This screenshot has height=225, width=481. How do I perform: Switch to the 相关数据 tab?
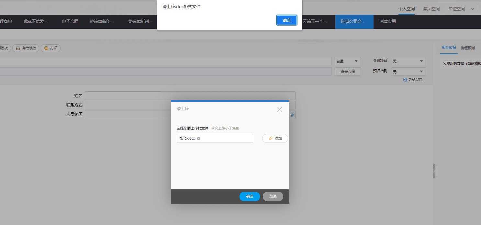[x=449, y=48]
